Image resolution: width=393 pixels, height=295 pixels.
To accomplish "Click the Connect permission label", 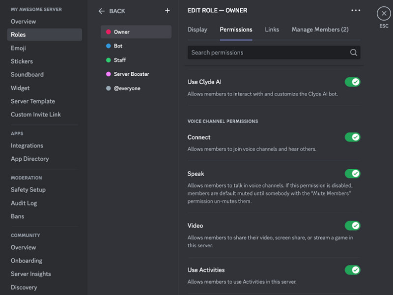I will [x=199, y=137].
